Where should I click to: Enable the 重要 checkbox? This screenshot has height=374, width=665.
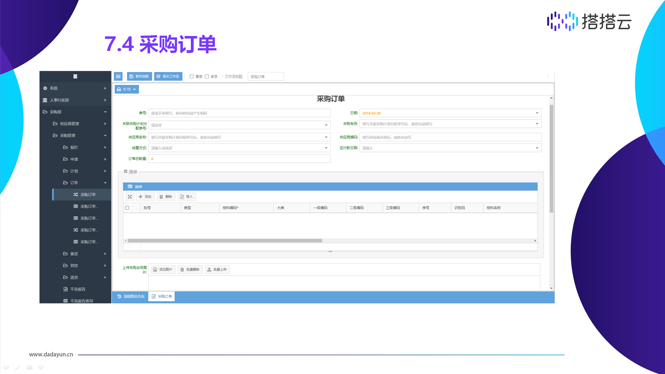click(x=192, y=77)
